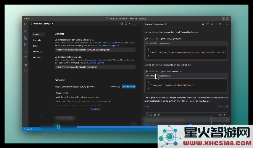Select the Cascade settings category
Viewport: 253px width, 148px height.
pyautogui.click(x=37, y=40)
